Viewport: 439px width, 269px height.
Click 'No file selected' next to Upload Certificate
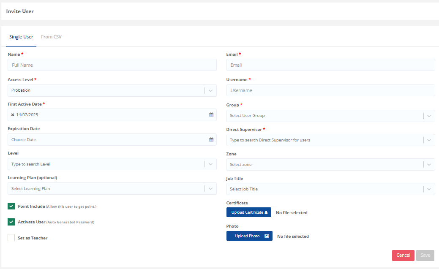click(292, 213)
